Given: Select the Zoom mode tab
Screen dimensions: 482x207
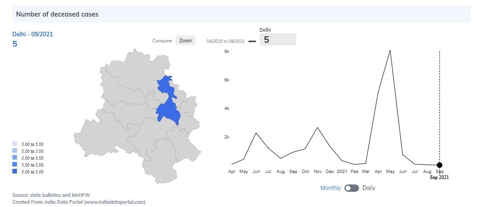Looking at the screenshot, I should 185,40.
